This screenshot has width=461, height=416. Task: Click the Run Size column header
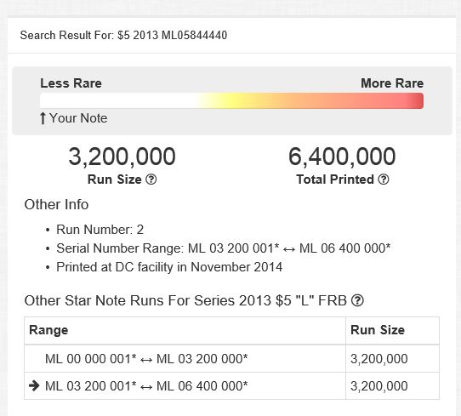pyautogui.click(x=378, y=330)
